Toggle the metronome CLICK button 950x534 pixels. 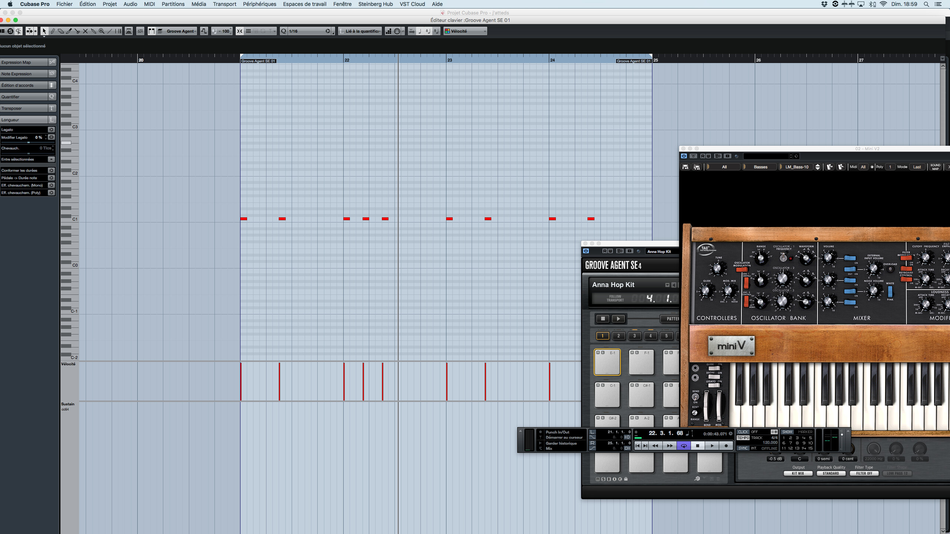(743, 432)
